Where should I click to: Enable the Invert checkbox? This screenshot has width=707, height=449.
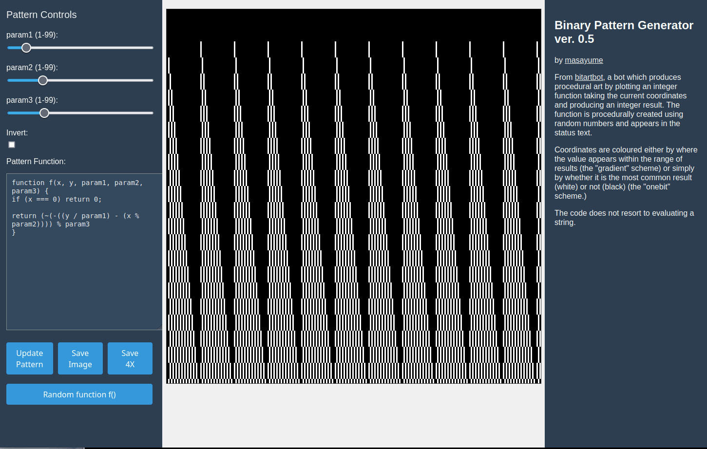[x=12, y=145]
